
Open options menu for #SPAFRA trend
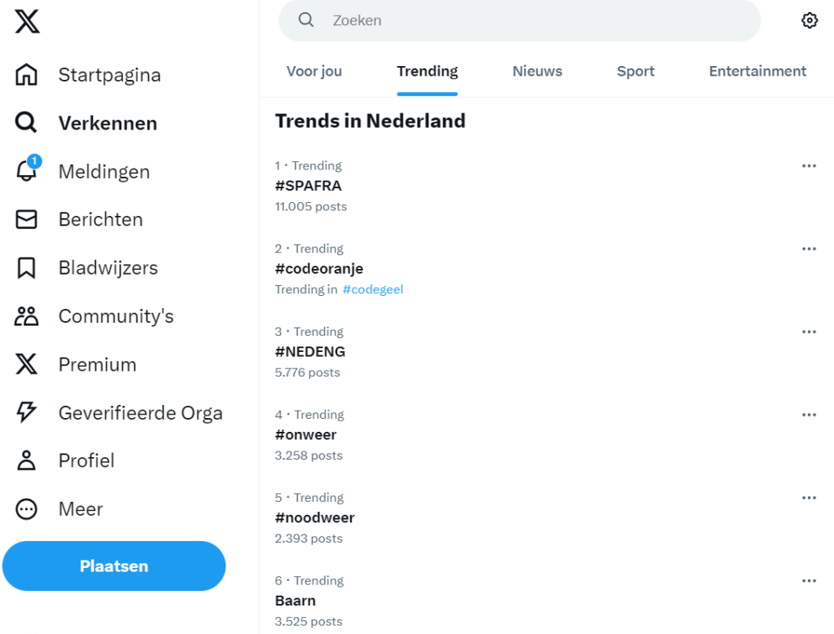click(809, 165)
